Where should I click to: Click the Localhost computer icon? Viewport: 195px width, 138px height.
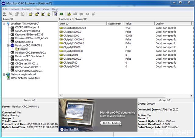8,24
